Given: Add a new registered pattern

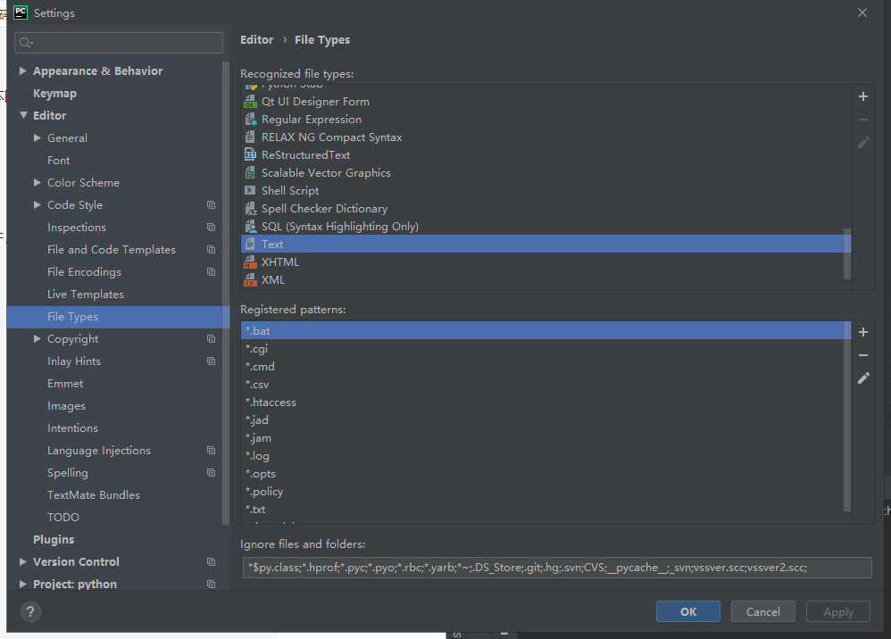Looking at the screenshot, I should point(863,332).
